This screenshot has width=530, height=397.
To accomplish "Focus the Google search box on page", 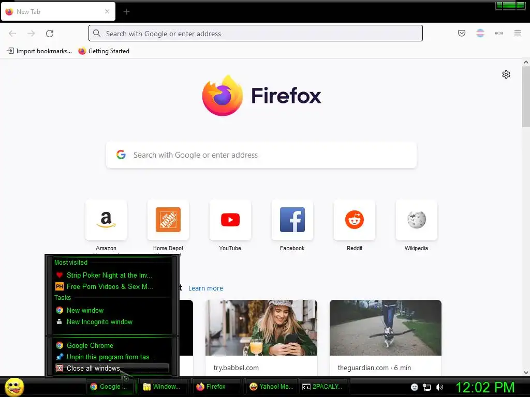I will pyautogui.click(x=261, y=155).
